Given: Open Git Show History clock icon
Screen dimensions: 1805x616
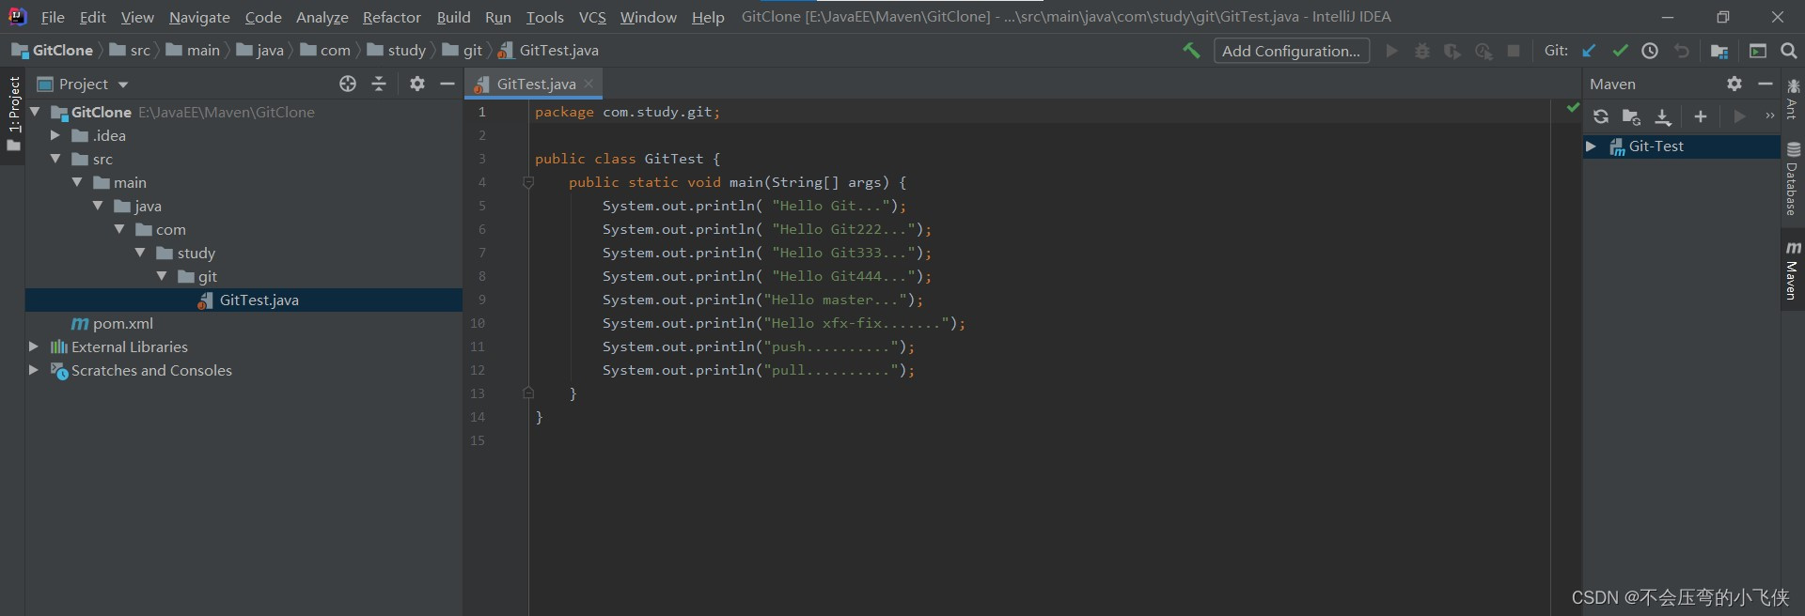Looking at the screenshot, I should click(1650, 51).
